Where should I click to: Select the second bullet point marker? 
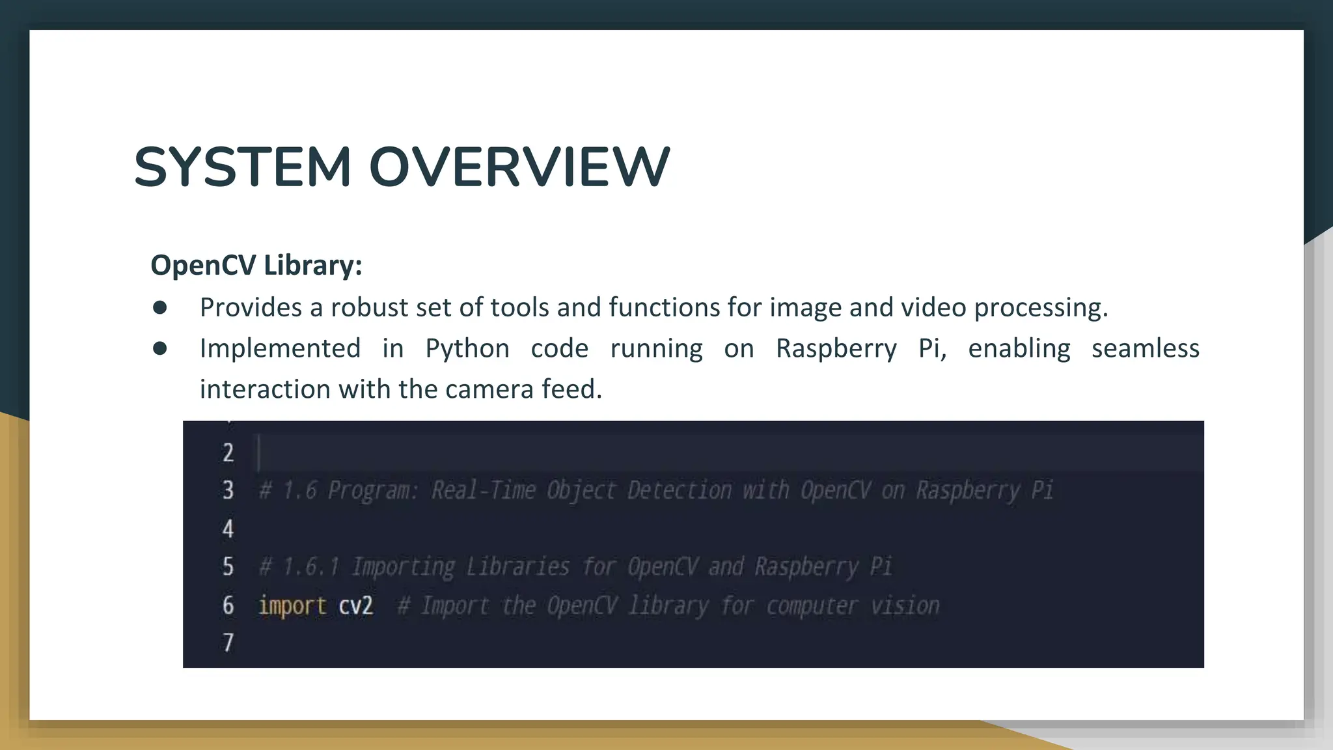pyautogui.click(x=160, y=348)
